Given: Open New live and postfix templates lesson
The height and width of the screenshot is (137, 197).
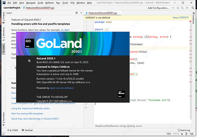Looking at the screenshot, I should click(27, 113).
